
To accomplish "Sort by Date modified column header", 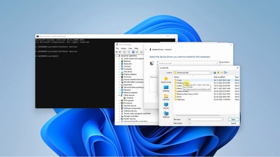I will (x=224, y=77).
